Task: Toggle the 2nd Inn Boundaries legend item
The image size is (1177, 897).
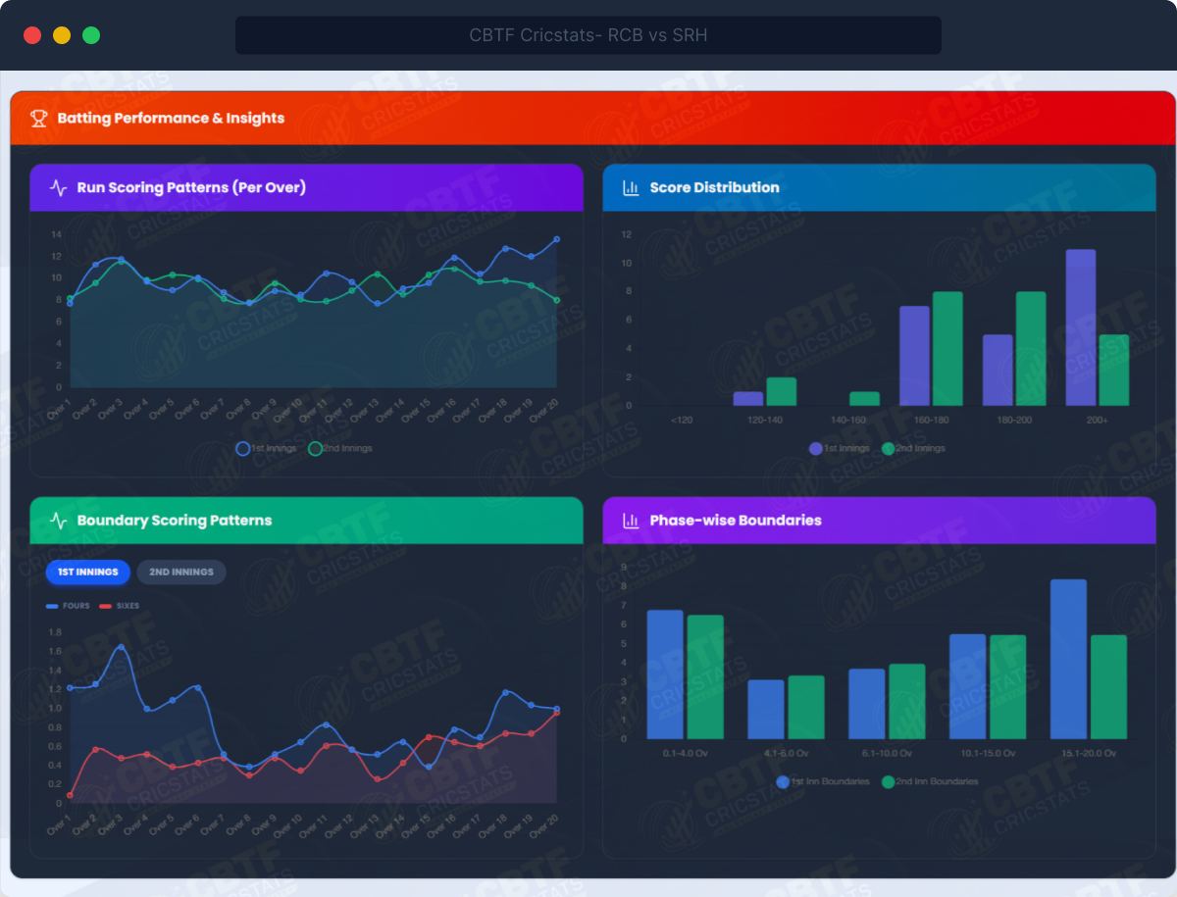Action: point(930,782)
